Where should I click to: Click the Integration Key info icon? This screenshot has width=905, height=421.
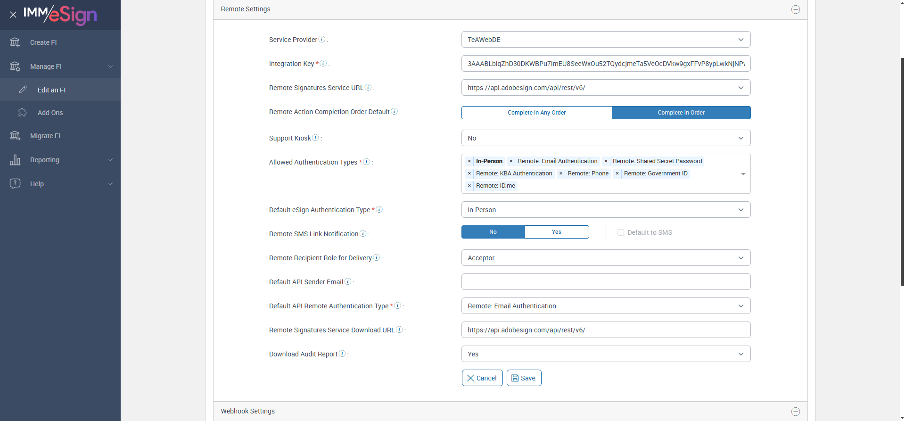point(323,63)
